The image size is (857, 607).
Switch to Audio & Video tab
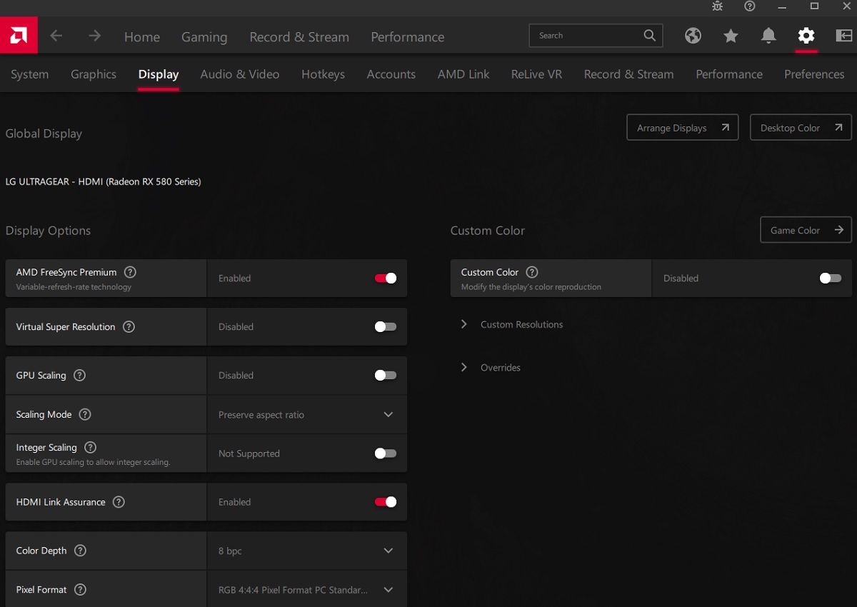(240, 74)
